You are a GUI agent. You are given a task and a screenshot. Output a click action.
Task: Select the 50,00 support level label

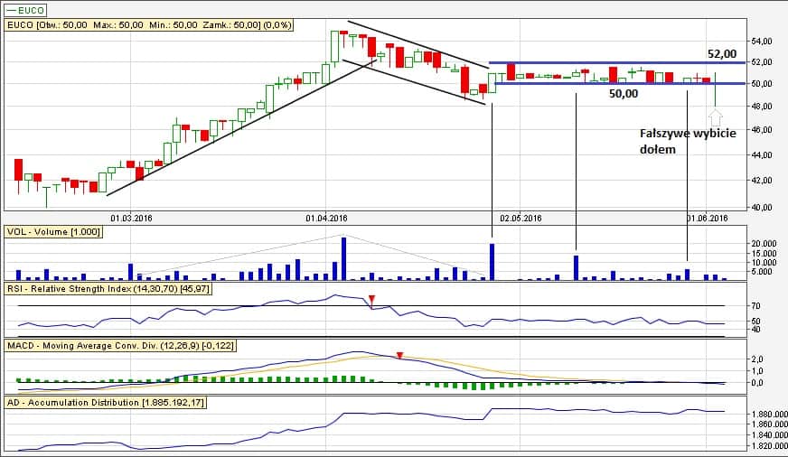coord(623,93)
